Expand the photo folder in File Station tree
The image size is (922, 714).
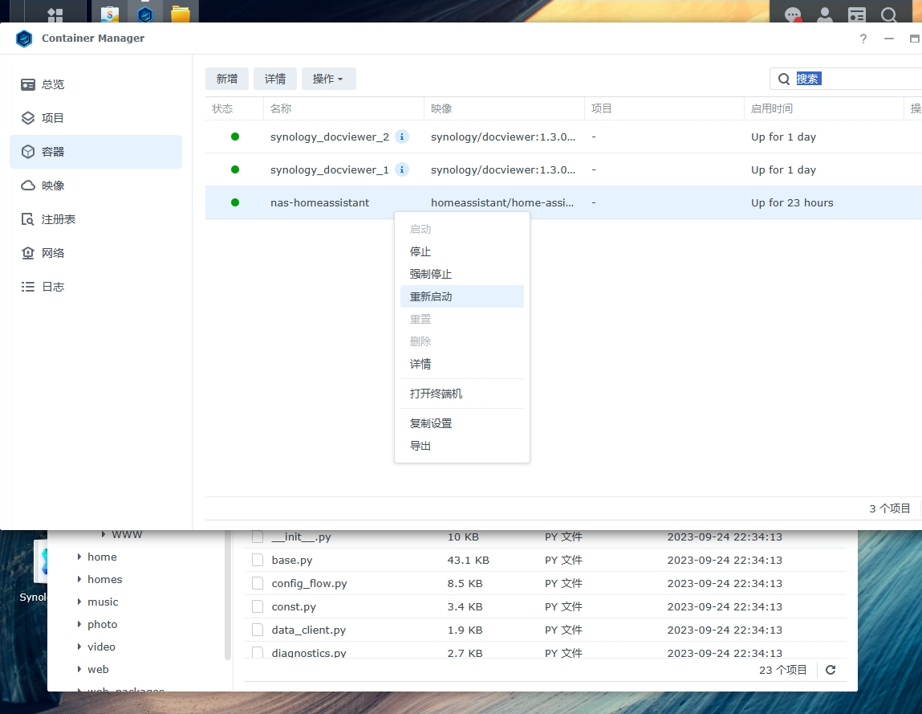point(79,624)
